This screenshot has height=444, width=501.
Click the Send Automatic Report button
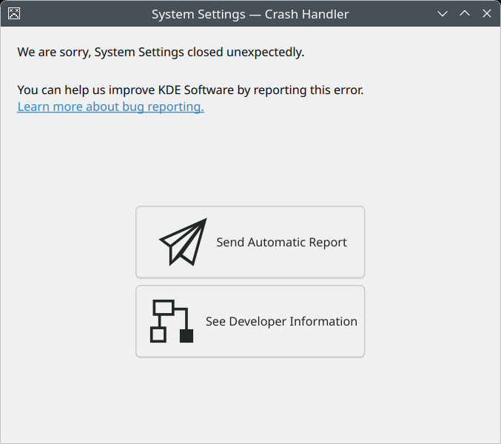tap(250, 242)
